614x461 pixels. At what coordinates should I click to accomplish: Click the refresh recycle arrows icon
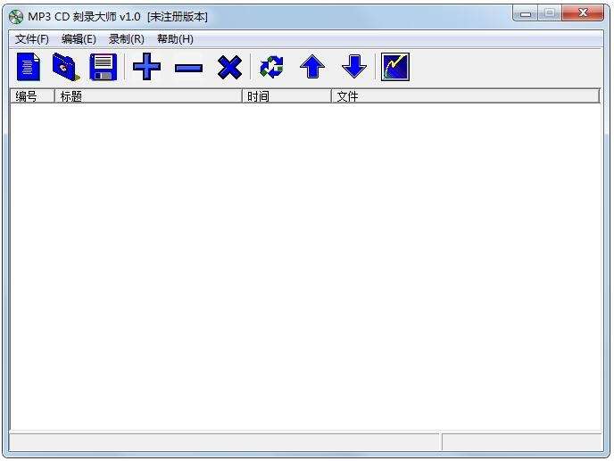click(271, 67)
